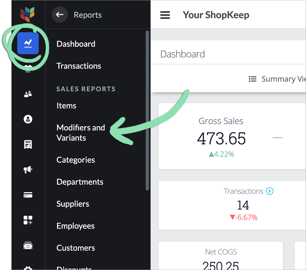Click the back arrow next to Reports
The image size is (306, 270).
[x=59, y=14]
